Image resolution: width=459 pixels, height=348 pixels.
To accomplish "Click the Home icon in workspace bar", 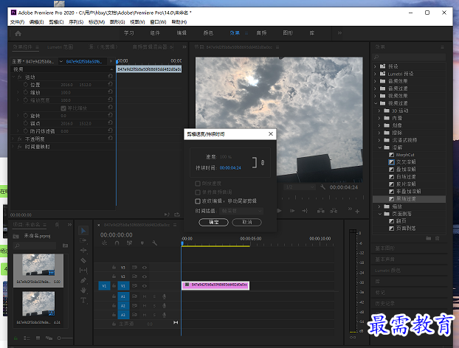I will pyautogui.click(x=18, y=33).
